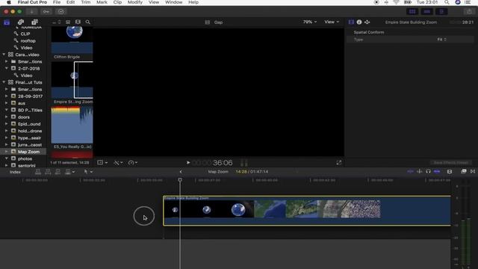This screenshot has height=269, width=478.
Task: Toggle the timeline panel visibility
Action: 426,12
